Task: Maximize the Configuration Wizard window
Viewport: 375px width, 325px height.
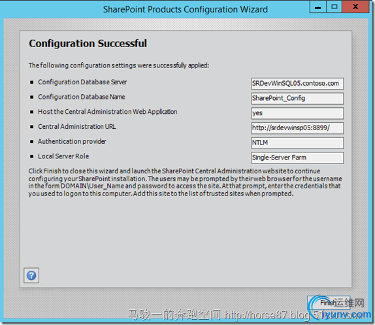Action: pyautogui.click(x=334, y=7)
